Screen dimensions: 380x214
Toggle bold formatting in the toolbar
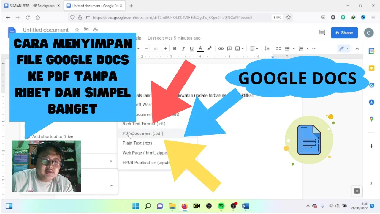(x=175, y=48)
